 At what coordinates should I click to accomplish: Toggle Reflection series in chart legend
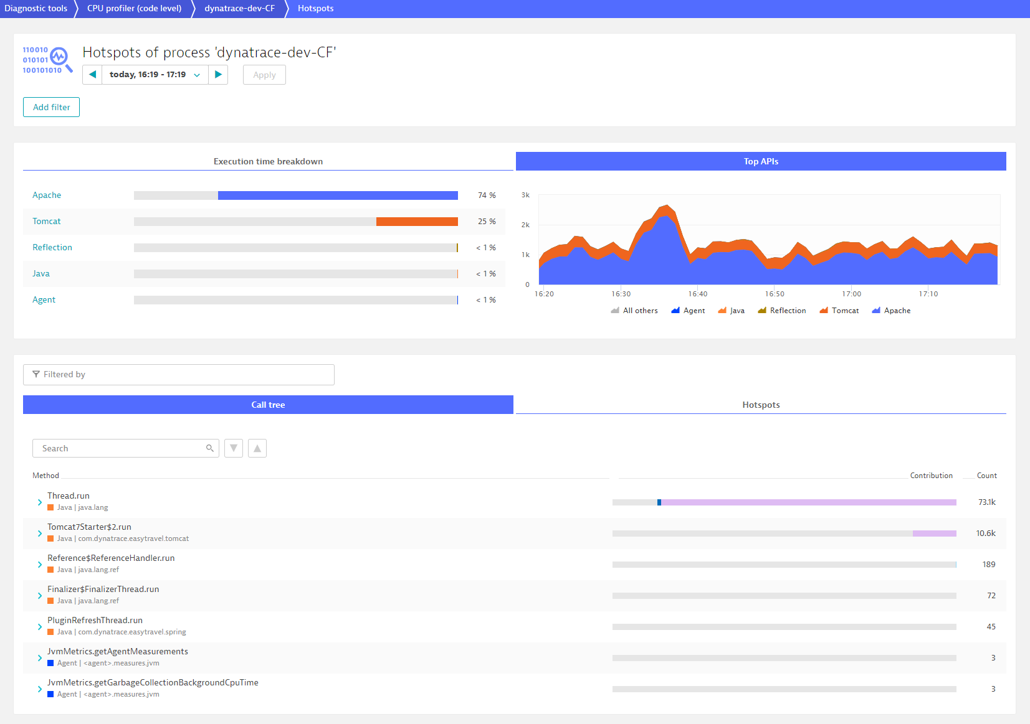point(781,311)
